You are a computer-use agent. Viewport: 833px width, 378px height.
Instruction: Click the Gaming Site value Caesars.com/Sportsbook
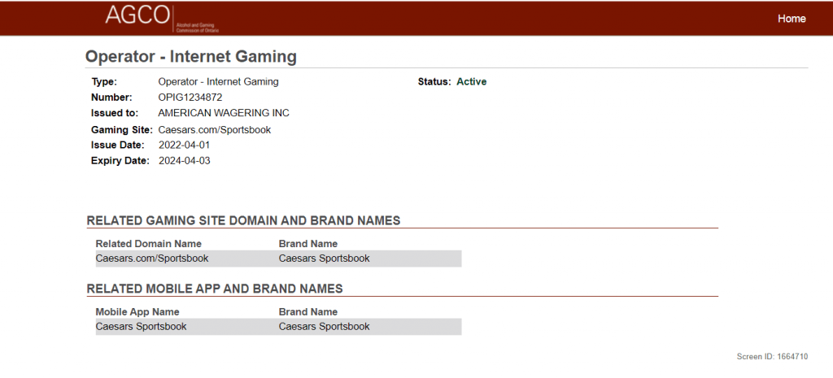coord(215,130)
